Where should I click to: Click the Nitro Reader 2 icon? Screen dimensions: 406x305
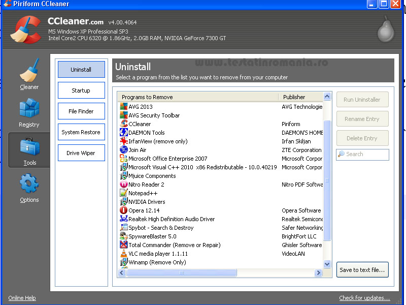tap(124, 185)
